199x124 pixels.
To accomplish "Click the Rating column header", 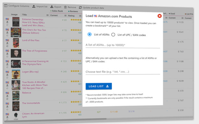I will (71, 16).
